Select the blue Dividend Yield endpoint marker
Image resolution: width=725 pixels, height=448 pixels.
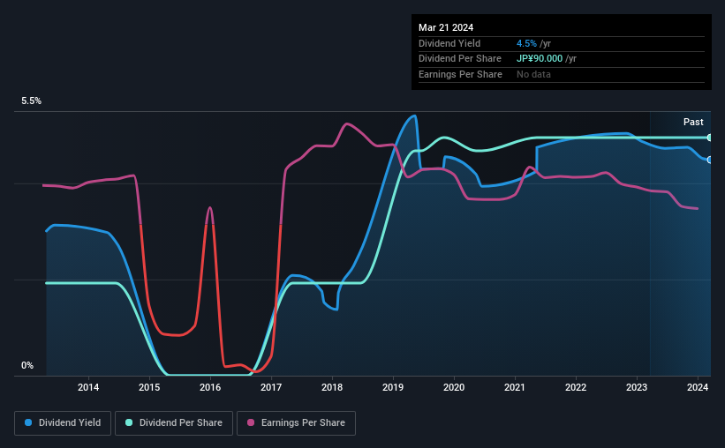point(710,160)
